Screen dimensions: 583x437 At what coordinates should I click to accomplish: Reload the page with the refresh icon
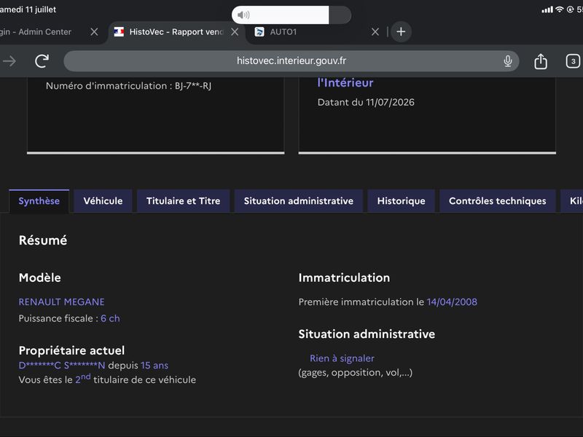42,61
